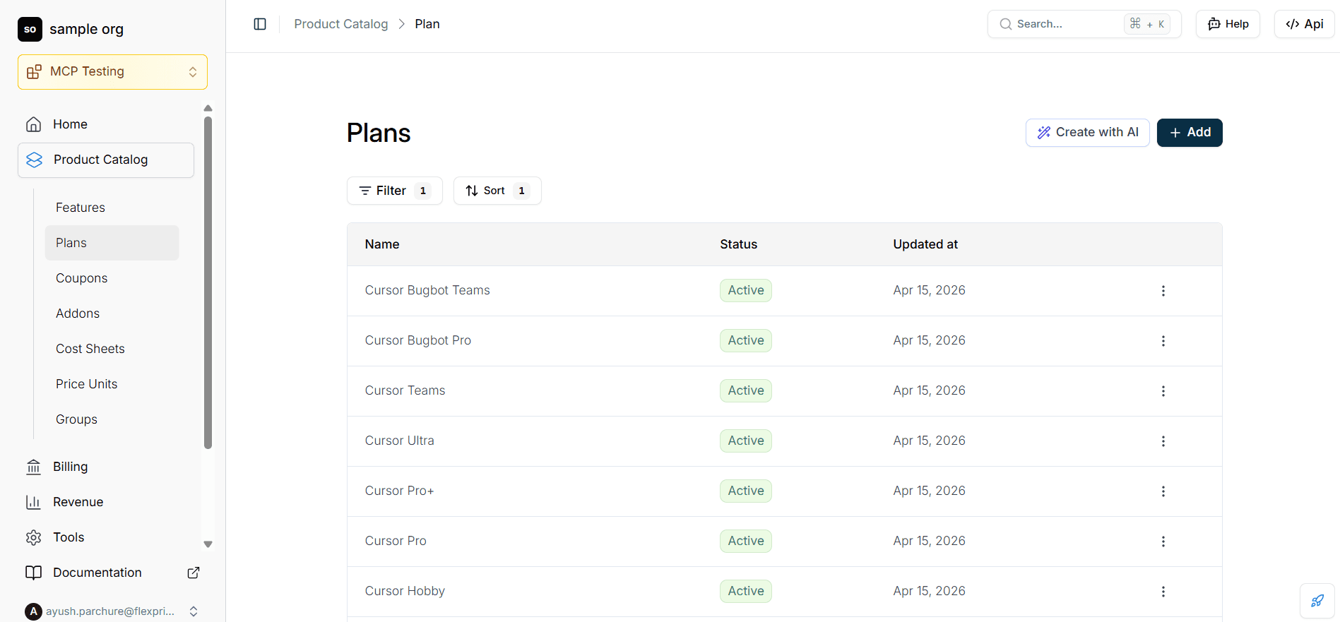The height and width of the screenshot is (622, 1340).
Task: Click the rocket icon button
Action: tap(1317, 601)
